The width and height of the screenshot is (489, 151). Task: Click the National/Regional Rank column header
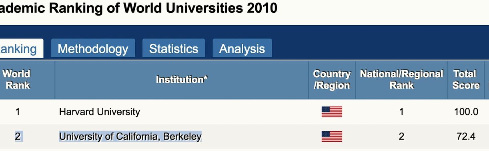point(401,80)
